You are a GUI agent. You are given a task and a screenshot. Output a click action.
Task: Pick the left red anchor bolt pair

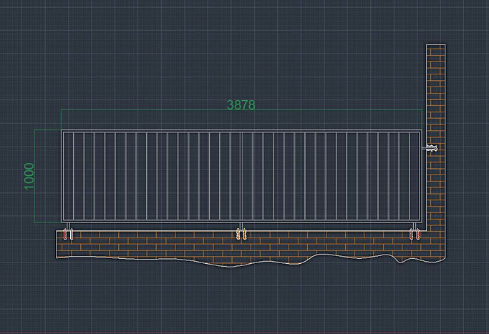(68, 234)
